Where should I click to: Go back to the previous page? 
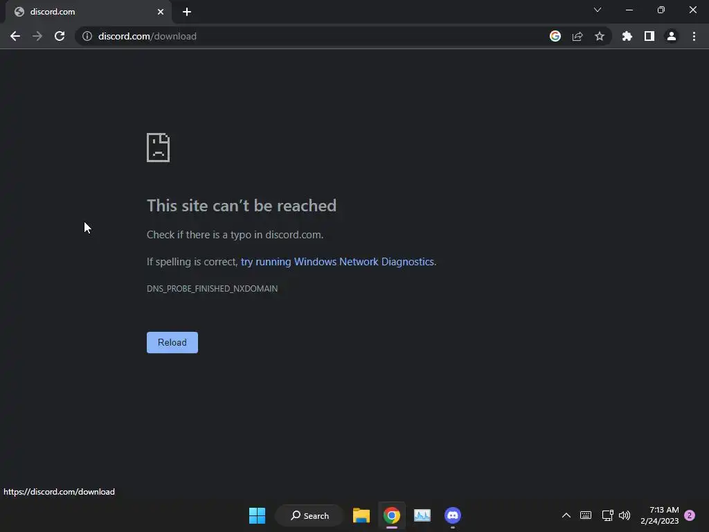tap(15, 36)
